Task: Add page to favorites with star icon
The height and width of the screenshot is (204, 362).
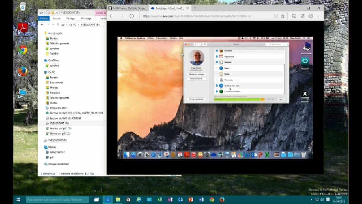Action: tap(283, 16)
